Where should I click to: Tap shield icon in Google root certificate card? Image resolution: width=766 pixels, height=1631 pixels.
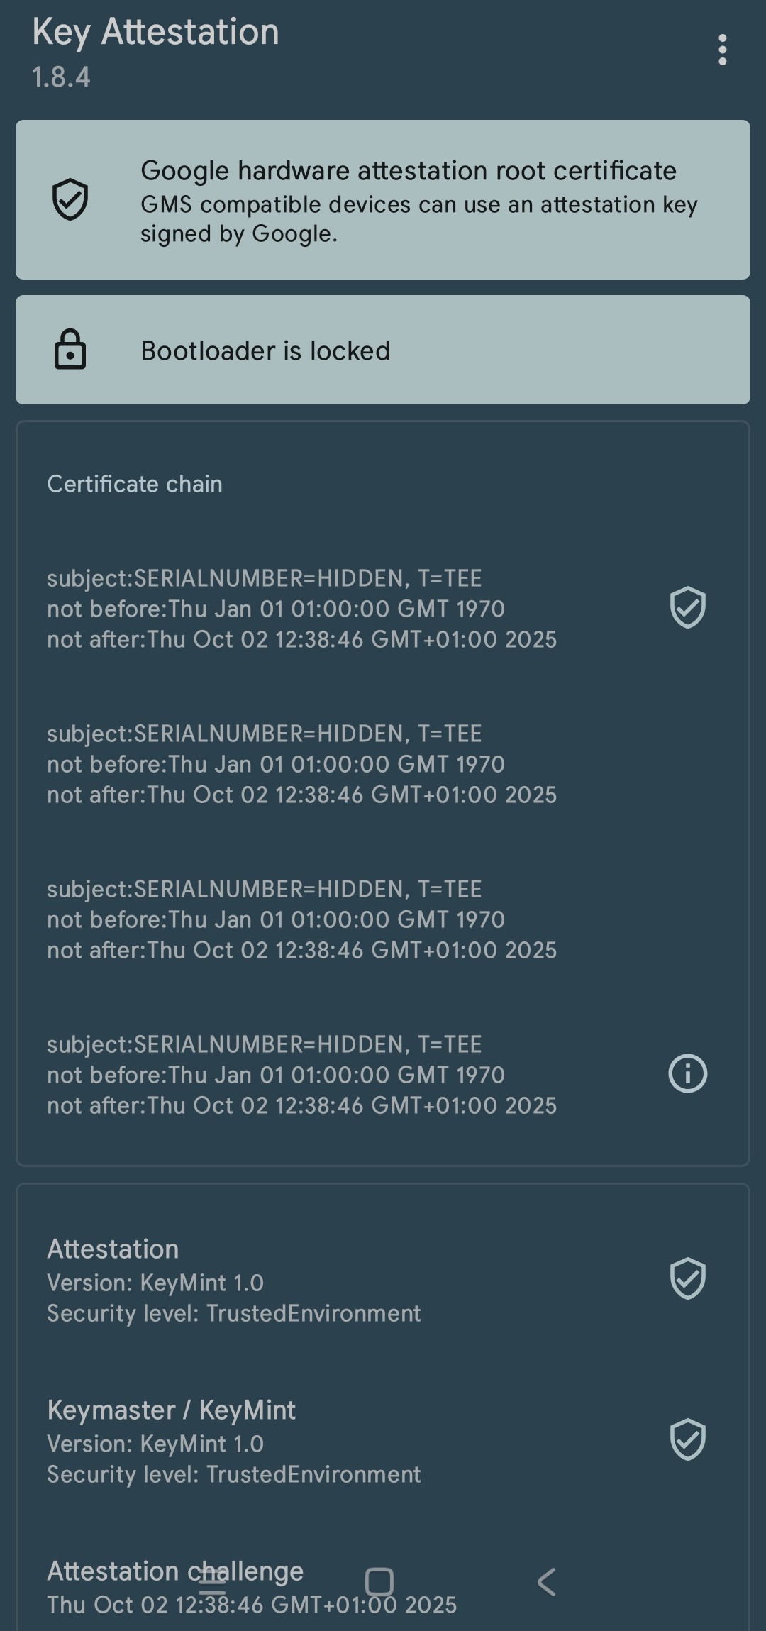tap(70, 199)
